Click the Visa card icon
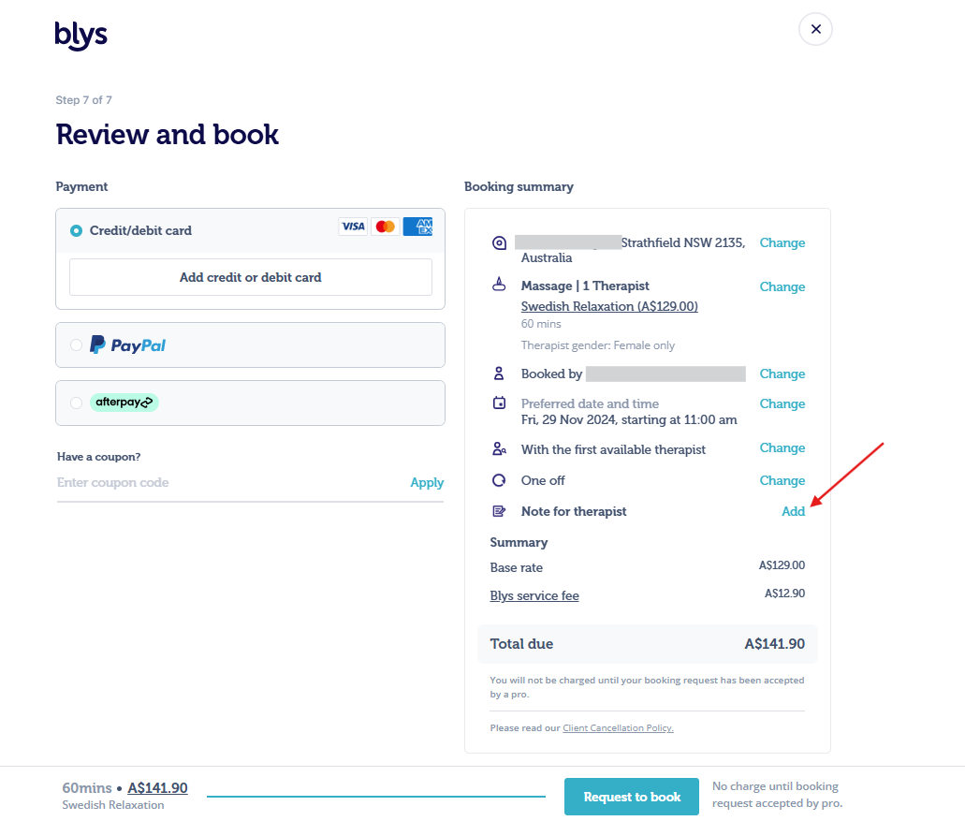The height and width of the screenshot is (821, 965). pyautogui.click(x=353, y=227)
